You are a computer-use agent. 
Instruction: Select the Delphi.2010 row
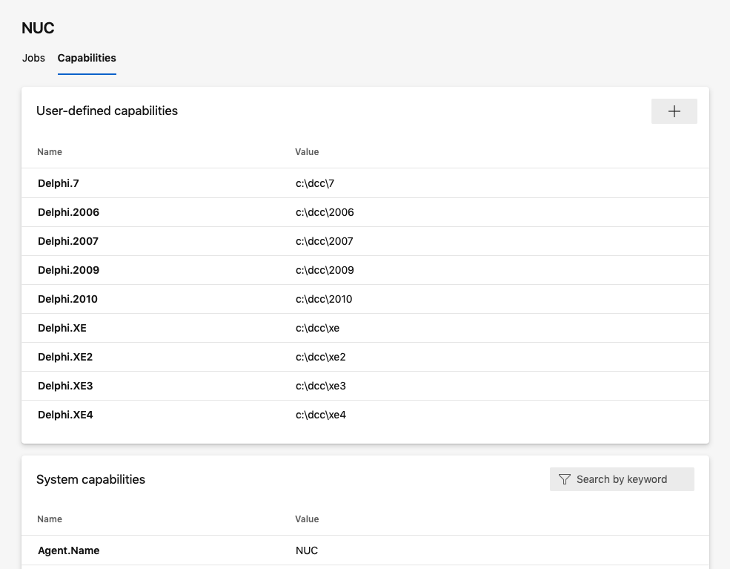[x=365, y=299]
